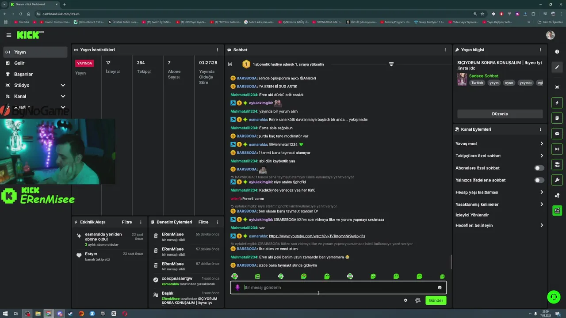Click the badge icon beside Gönder
This screenshot has width=566, height=318.
pyautogui.click(x=417, y=300)
